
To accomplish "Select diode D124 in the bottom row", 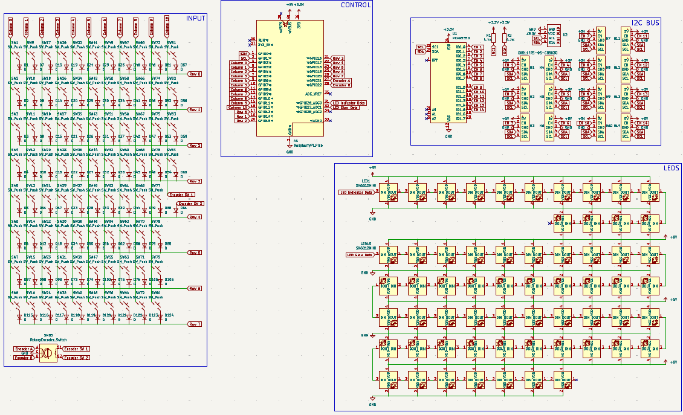I will (x=161, y=317).
